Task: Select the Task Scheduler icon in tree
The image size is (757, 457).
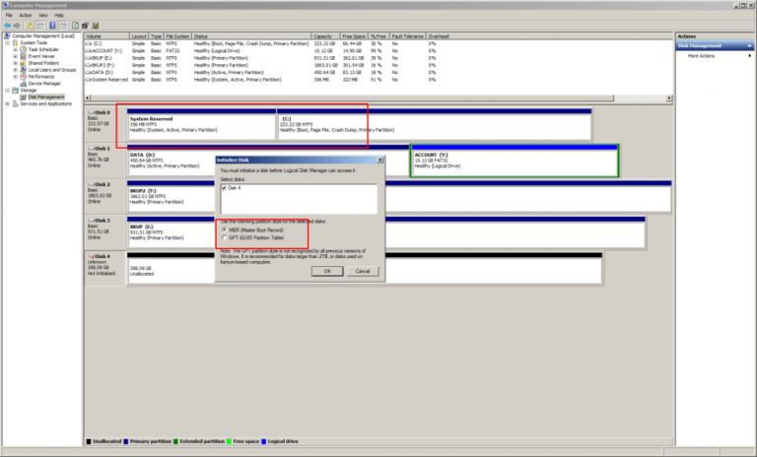Action: [23, 49]
